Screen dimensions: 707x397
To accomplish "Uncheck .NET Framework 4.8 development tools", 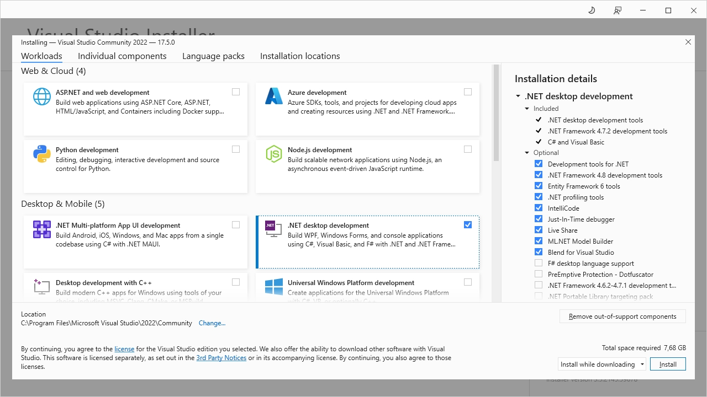I will [x=539, y=175].
